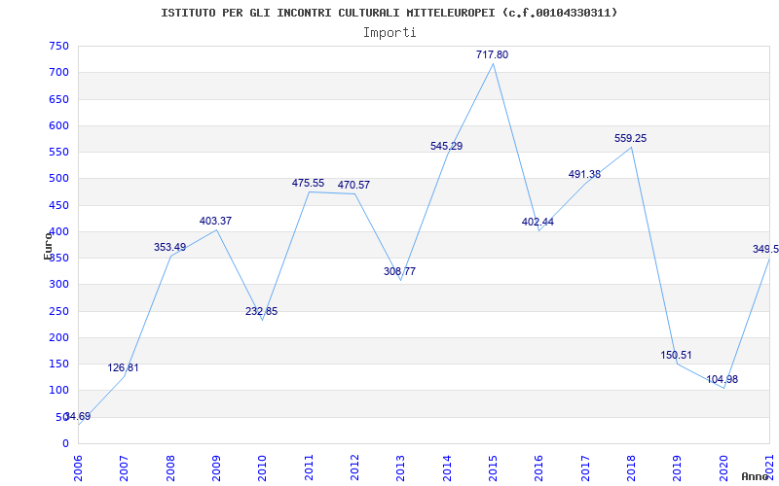This screenshot has height=486, width=779.
Task: Click the 450 y-axis tick label
Action: 58,205
